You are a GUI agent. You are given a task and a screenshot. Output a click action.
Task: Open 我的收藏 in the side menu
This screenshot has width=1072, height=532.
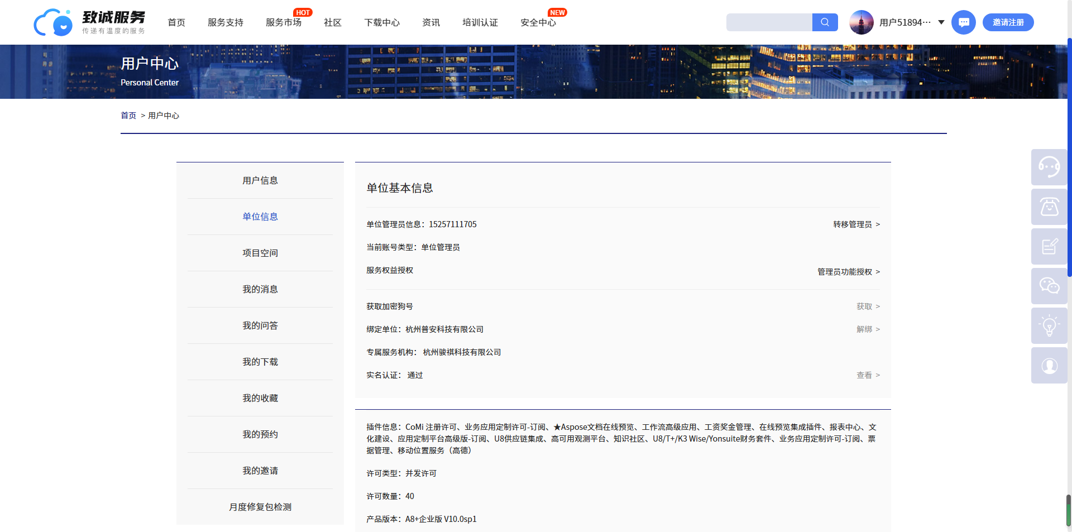click(x=260, y=398)
